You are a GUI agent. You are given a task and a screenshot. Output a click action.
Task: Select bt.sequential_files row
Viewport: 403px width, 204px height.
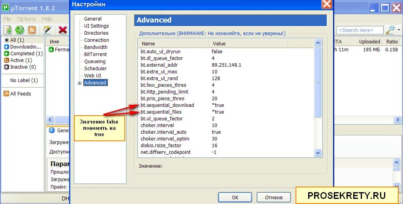(226, 112)
